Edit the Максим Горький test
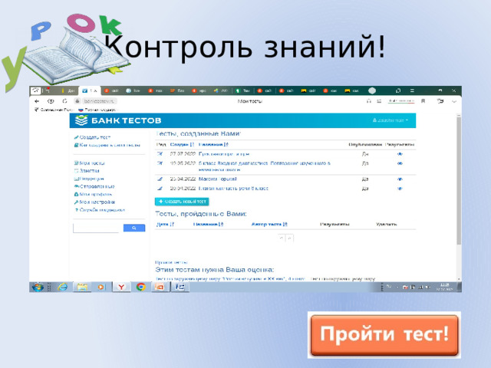 pyautogui.click(x=160, y=179)
